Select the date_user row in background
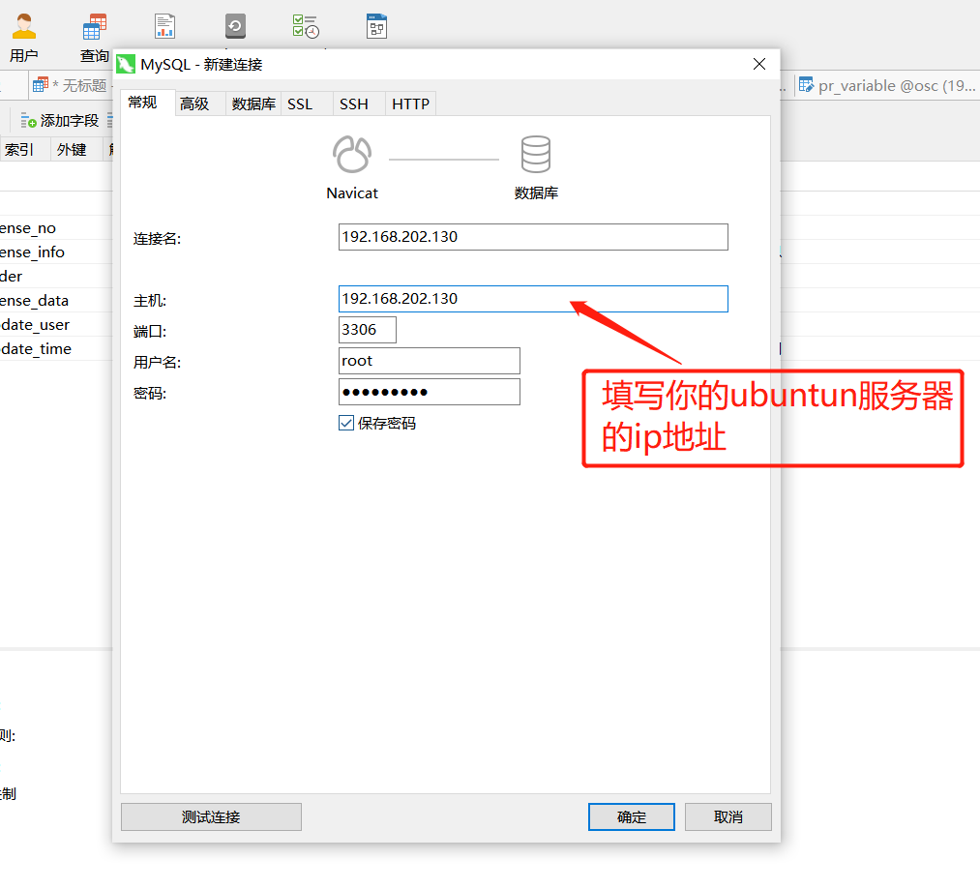This screenshot has height=889, width=980. coord(56,325)
